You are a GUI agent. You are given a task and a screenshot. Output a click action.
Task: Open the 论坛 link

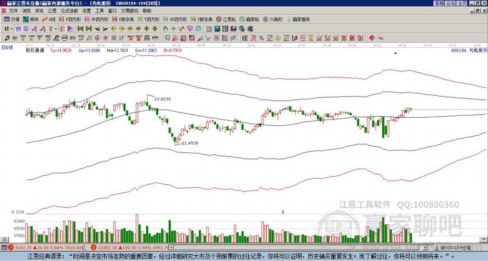451,3
